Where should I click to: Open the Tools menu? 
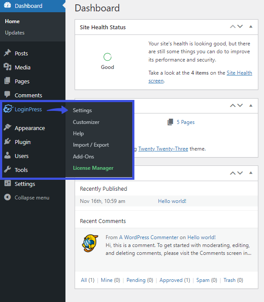pyautogui.click(x=21, y=170)
